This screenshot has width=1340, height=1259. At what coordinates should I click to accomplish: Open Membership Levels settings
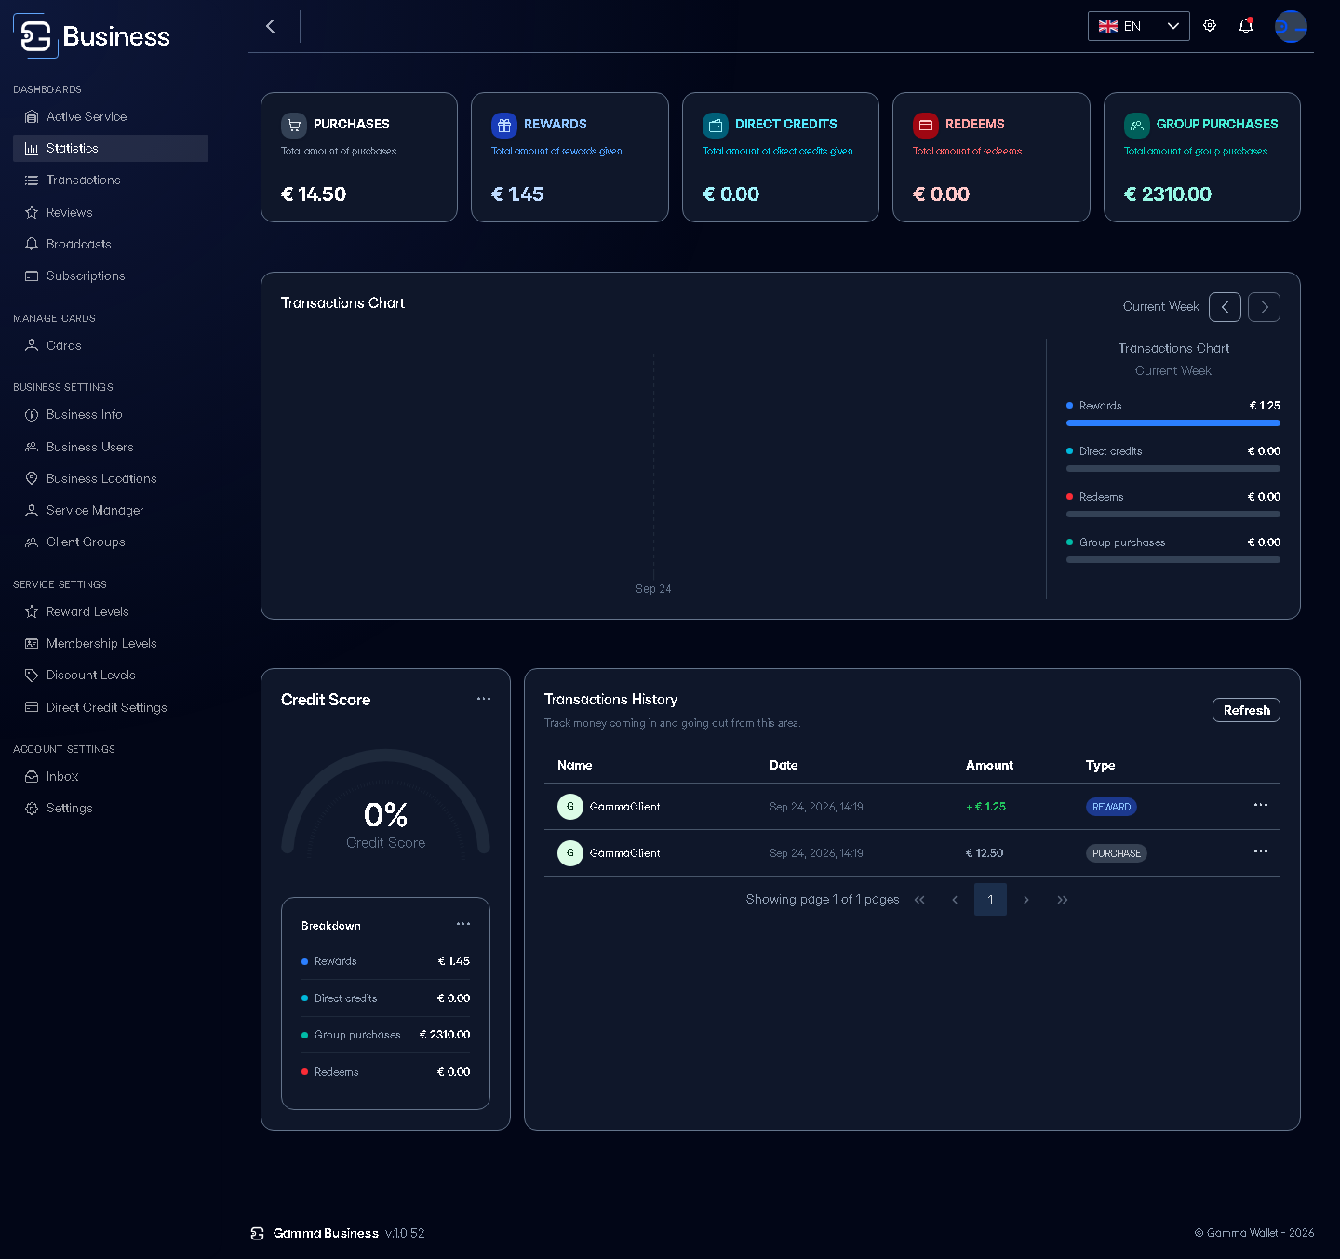(x=111, y=643)
